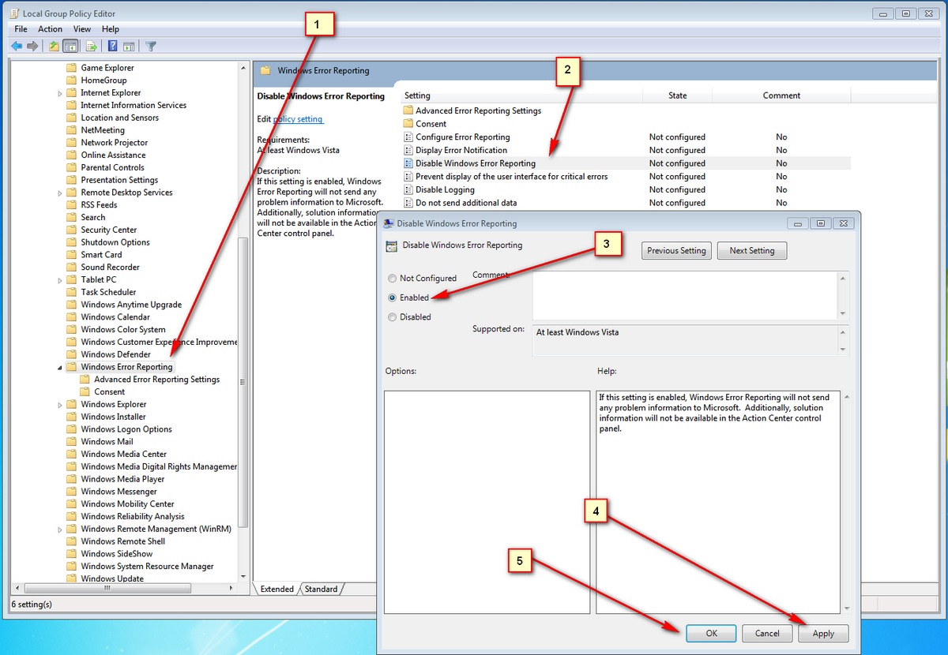Select Game Explorer in the tree

point(107,68)
